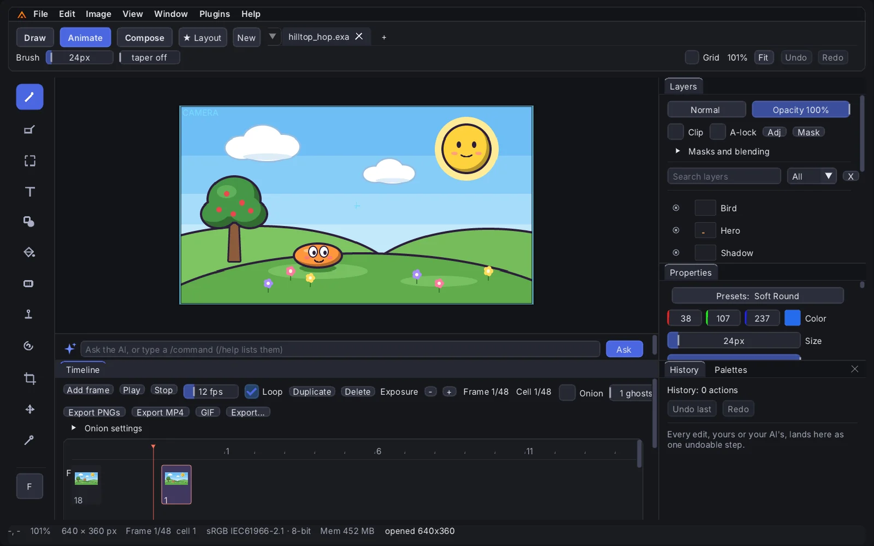Add a new document tab with plus
The image size is (874, 546).
384,37
